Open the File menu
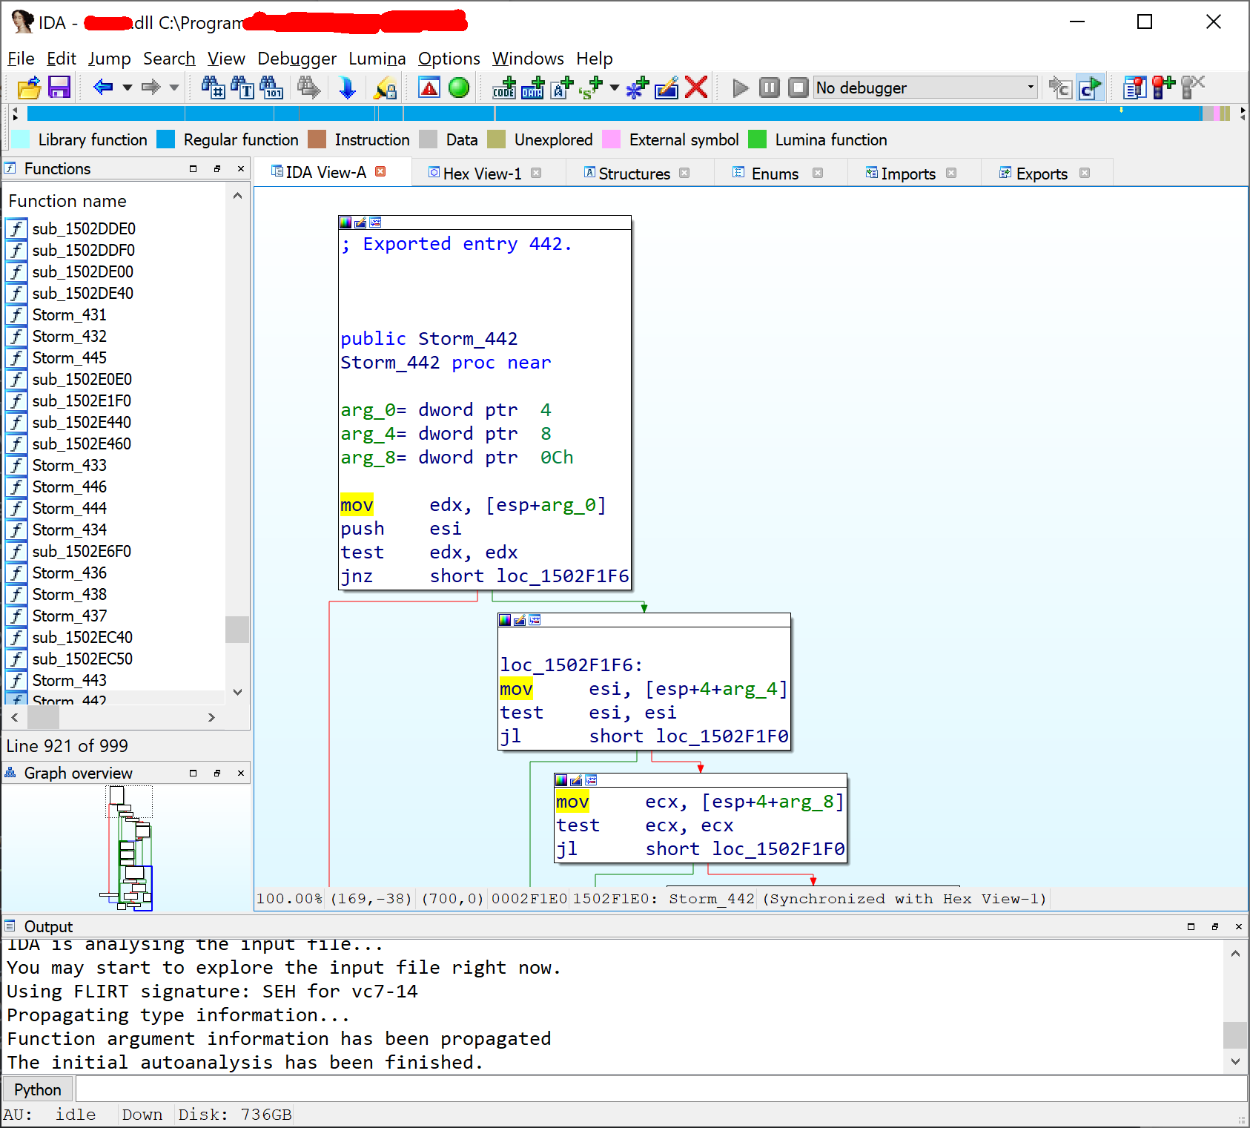The height and width of the screenshot is (1128, 1250). pos(21,59)
